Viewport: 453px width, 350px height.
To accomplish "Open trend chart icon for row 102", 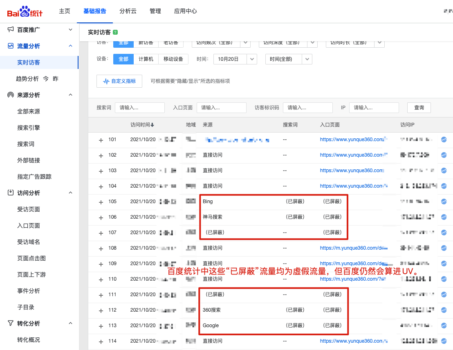I will click(x=444, y=155).
